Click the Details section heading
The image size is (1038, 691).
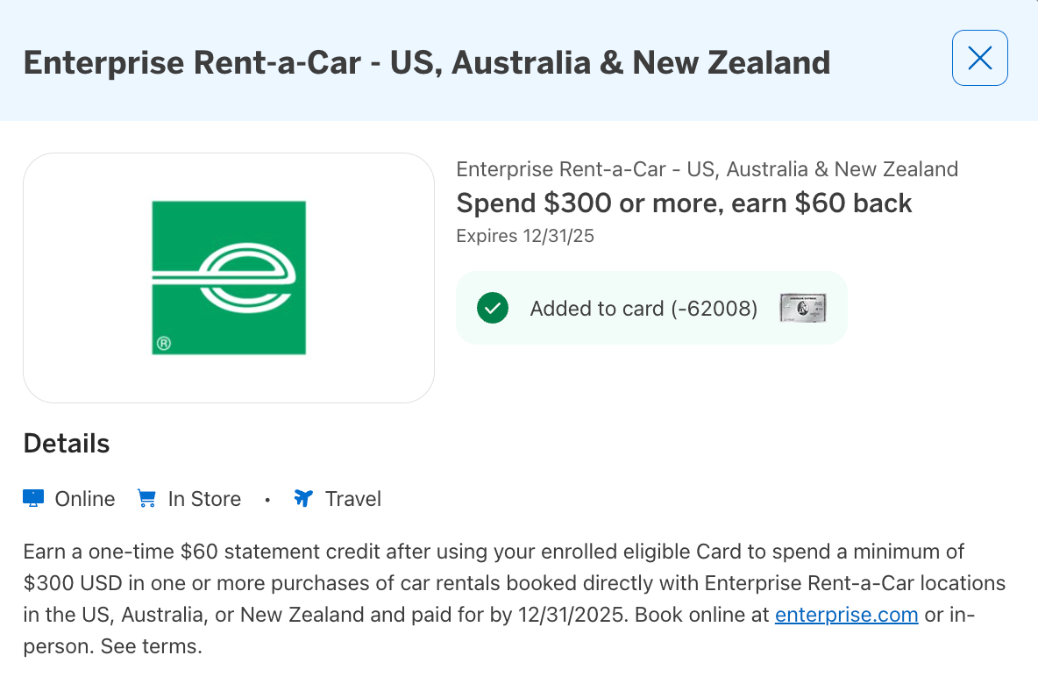pos(67,444)
